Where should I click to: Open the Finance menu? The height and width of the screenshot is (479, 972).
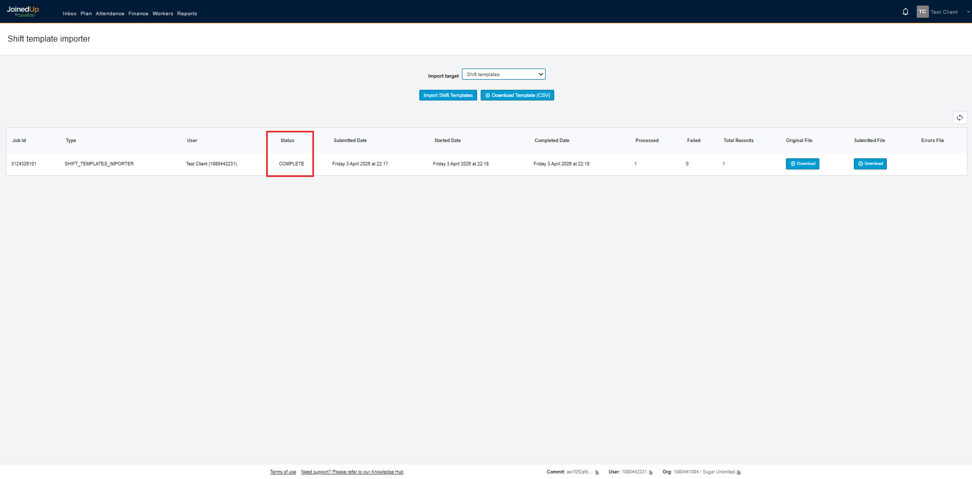coord(138,14)
